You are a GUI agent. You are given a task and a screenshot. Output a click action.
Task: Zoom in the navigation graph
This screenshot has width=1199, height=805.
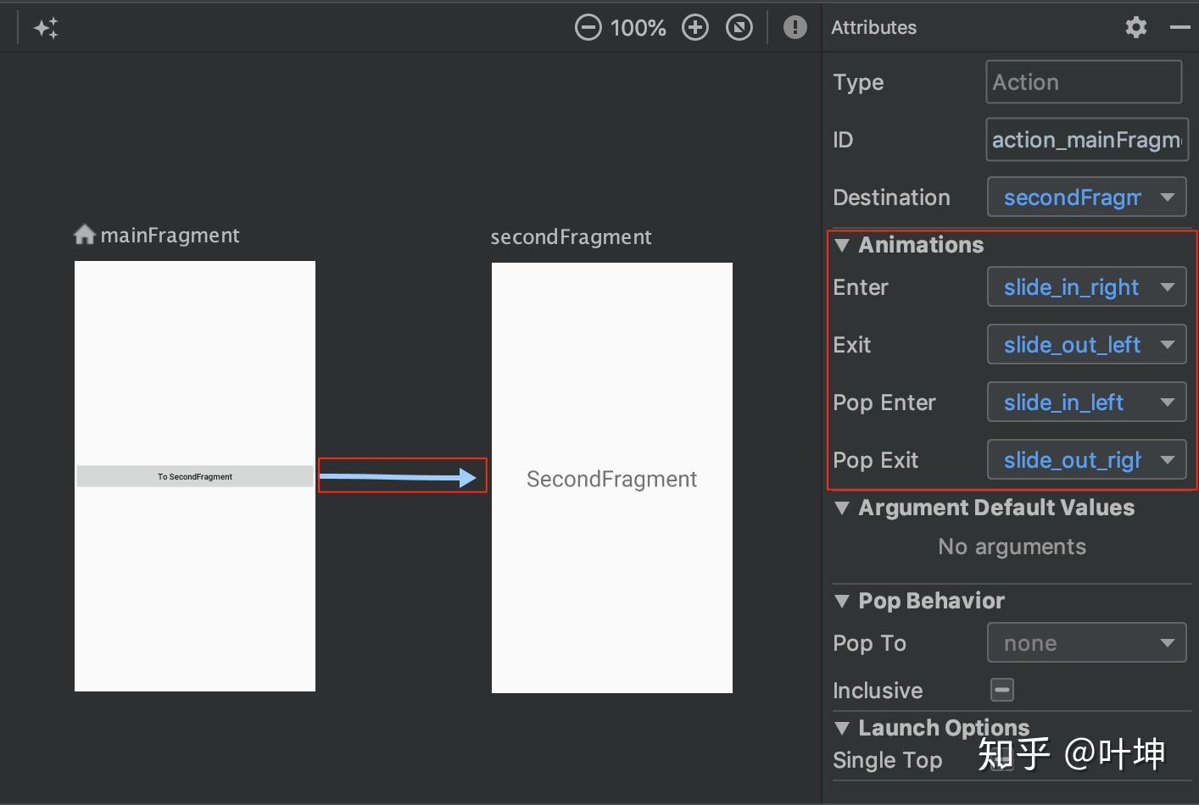tap(695, 28)
